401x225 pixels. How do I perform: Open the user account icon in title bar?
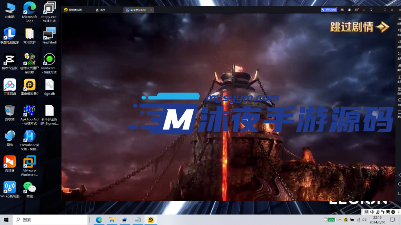point(349,10)
